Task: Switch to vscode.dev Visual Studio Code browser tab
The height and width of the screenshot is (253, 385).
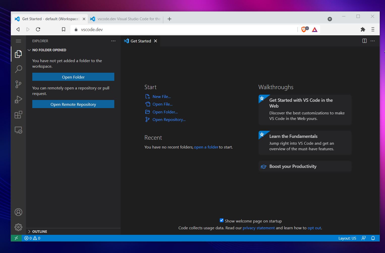Action: [126, 19]
